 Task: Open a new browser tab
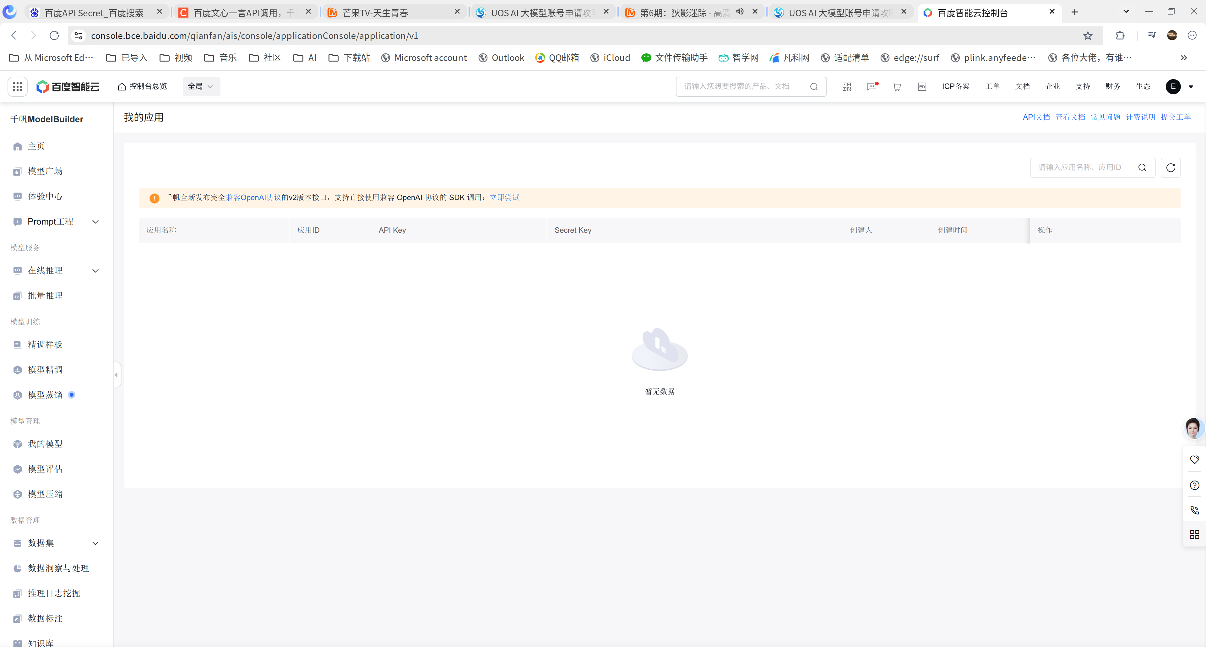[1074, 12]
